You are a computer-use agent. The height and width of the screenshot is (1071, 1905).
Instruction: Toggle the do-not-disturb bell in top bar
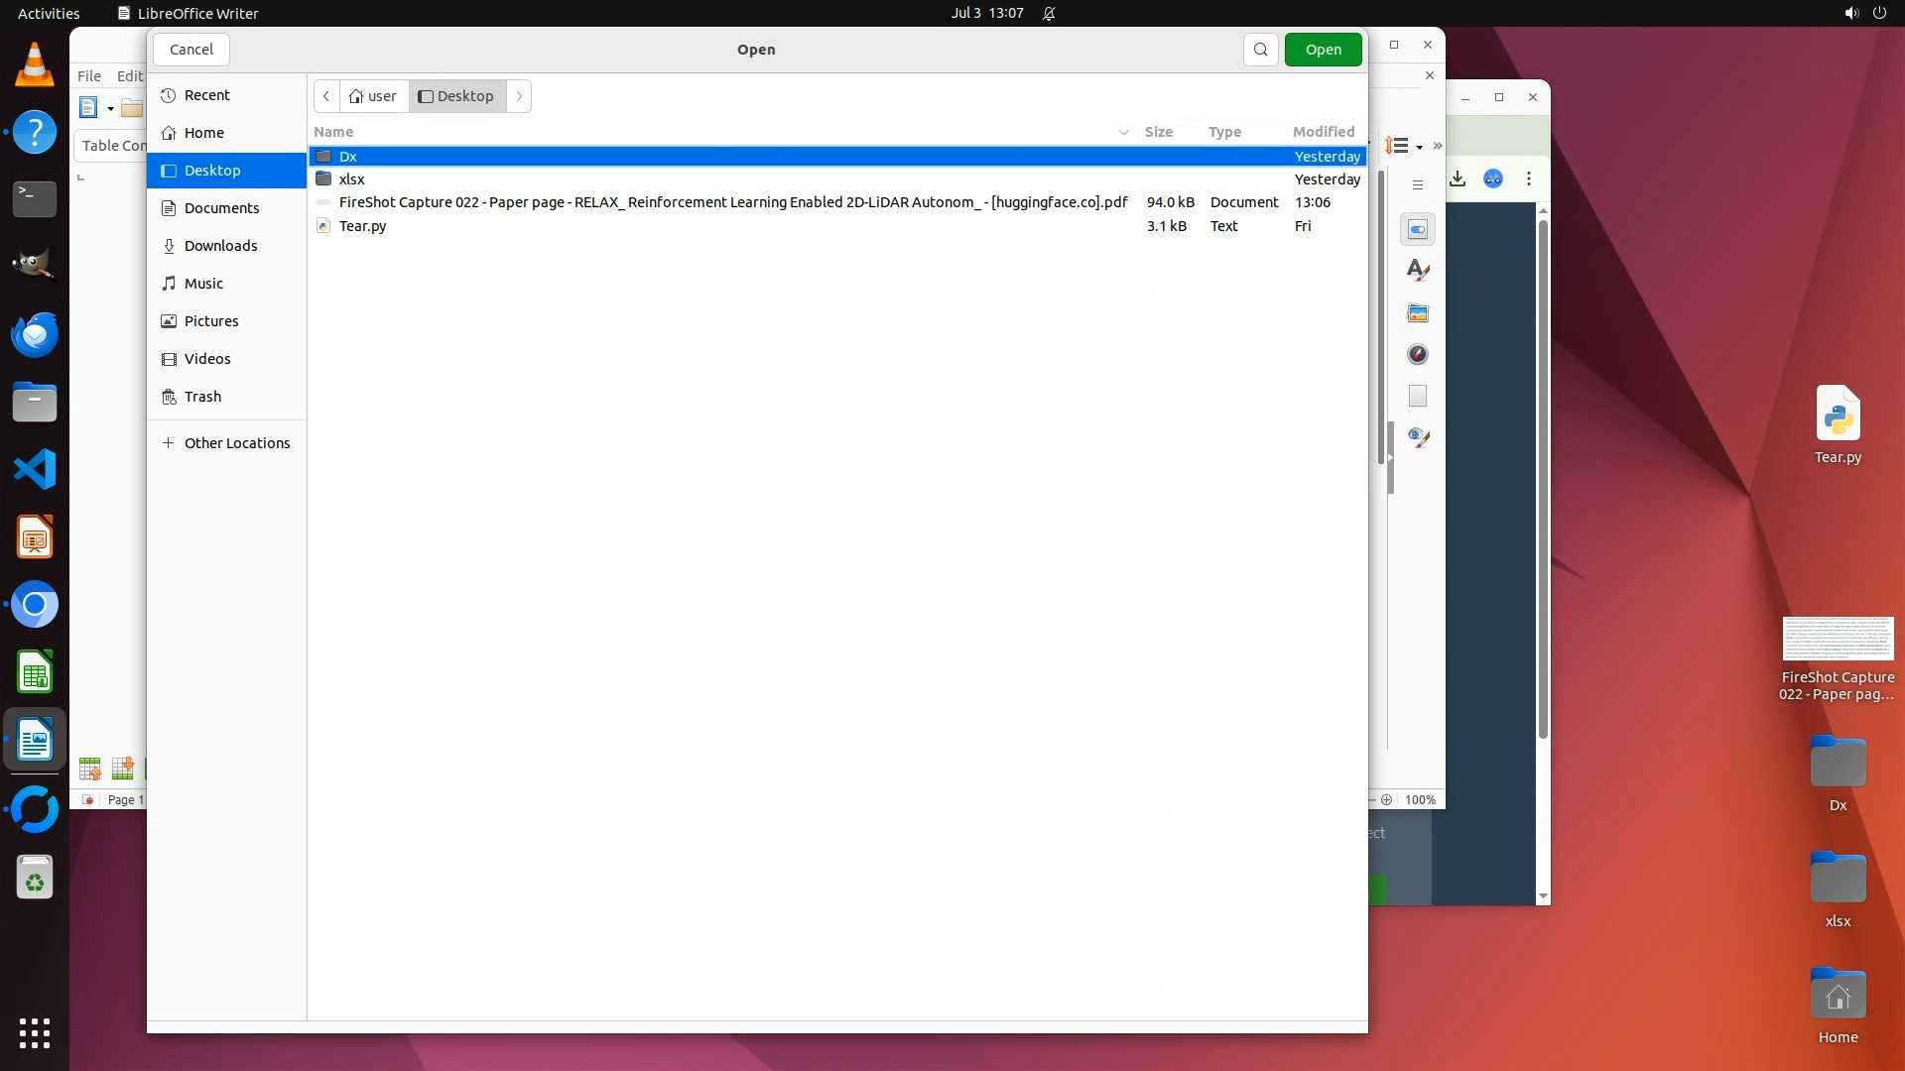click(1049, 14)
